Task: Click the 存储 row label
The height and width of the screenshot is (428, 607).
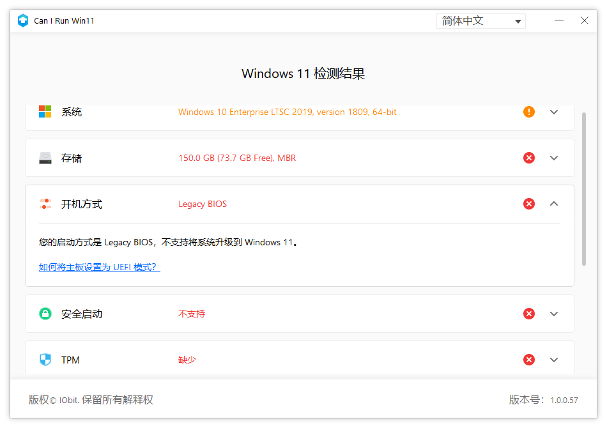Action: [x=72, y=158]
